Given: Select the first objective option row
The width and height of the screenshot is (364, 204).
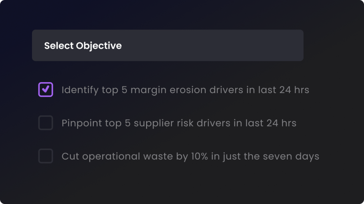Looking at the screenshot, I should click(x=173, y=90).
